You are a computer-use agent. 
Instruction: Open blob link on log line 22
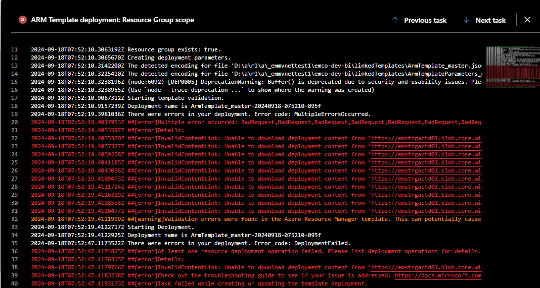[427, 139]
